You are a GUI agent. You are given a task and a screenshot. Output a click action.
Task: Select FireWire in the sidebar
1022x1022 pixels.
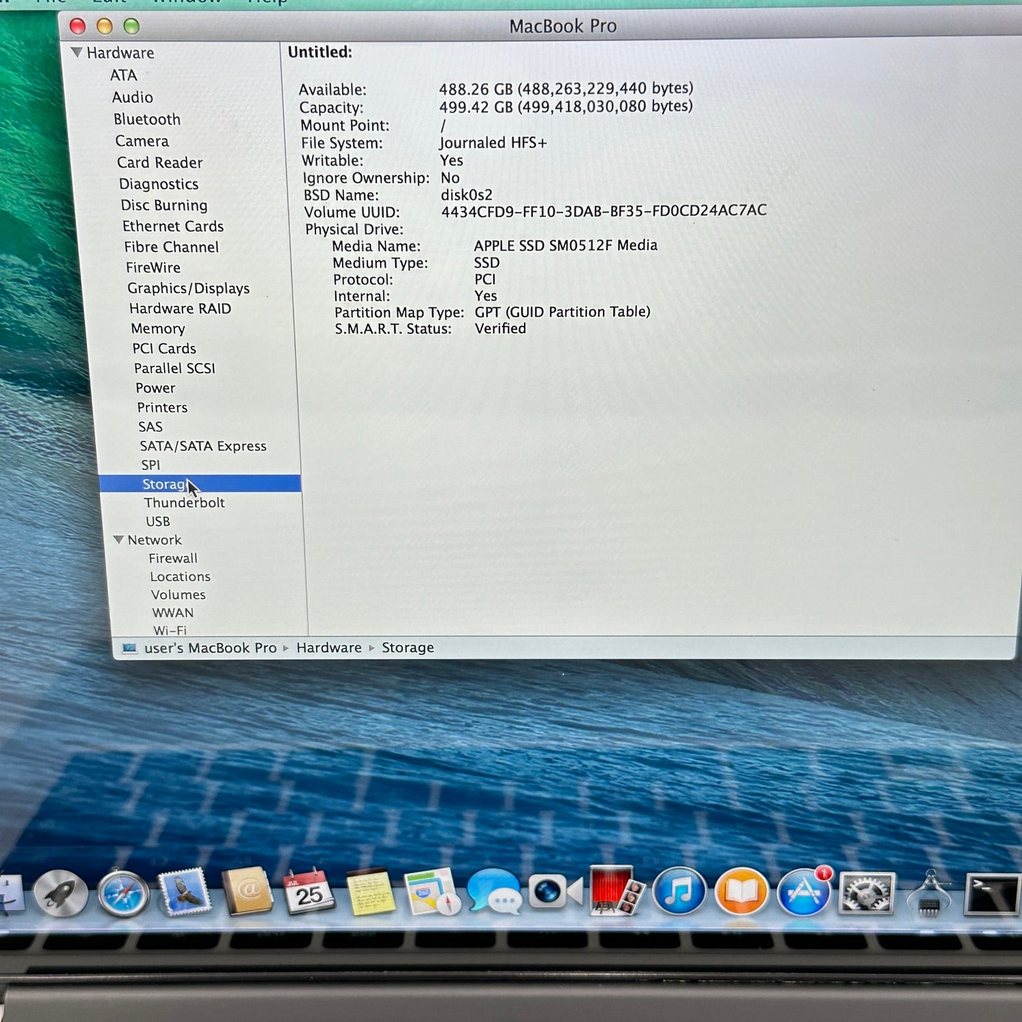153,267
